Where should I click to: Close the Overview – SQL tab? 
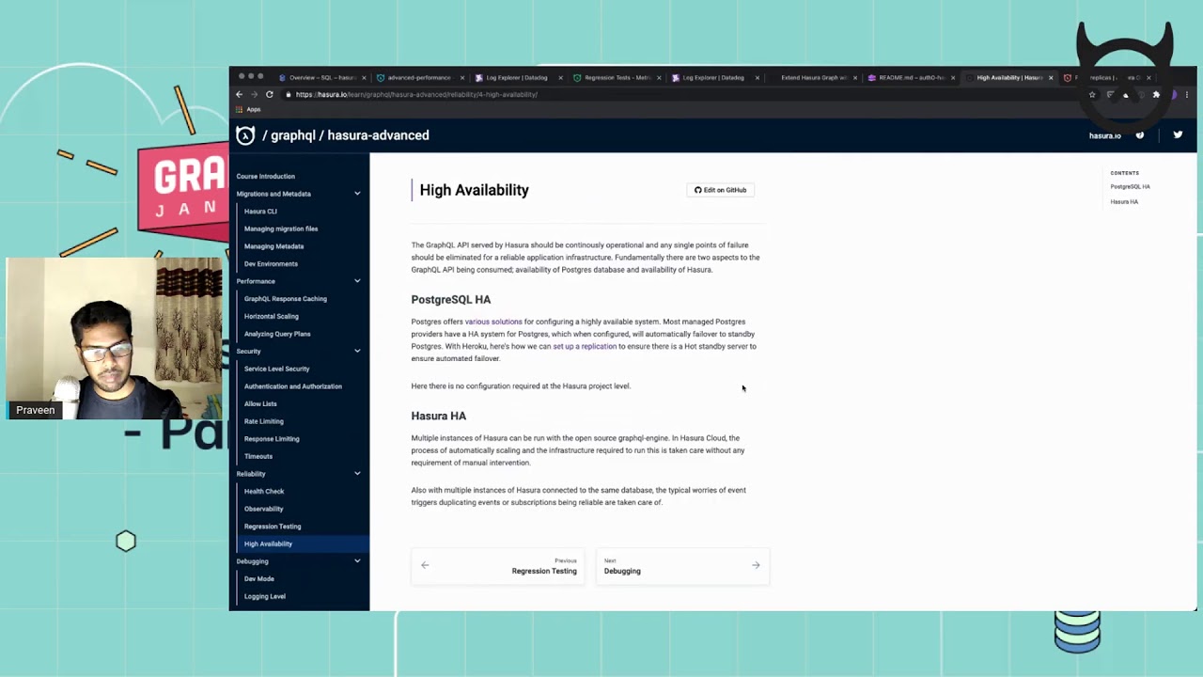tap(364, 77)
